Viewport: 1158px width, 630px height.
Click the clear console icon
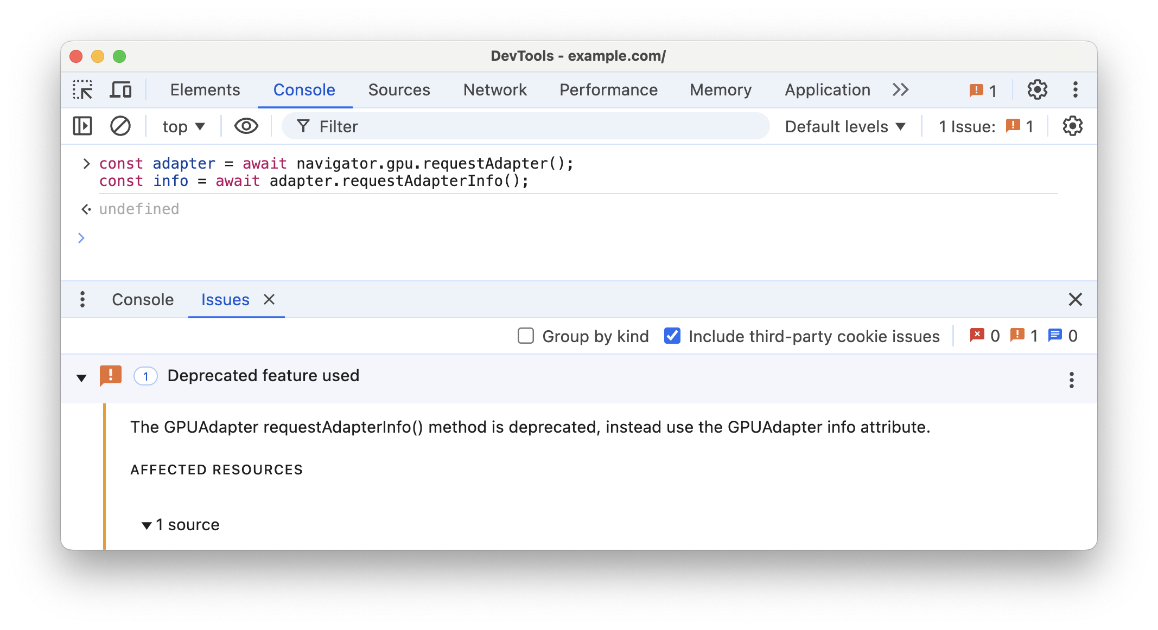(120, 126)
